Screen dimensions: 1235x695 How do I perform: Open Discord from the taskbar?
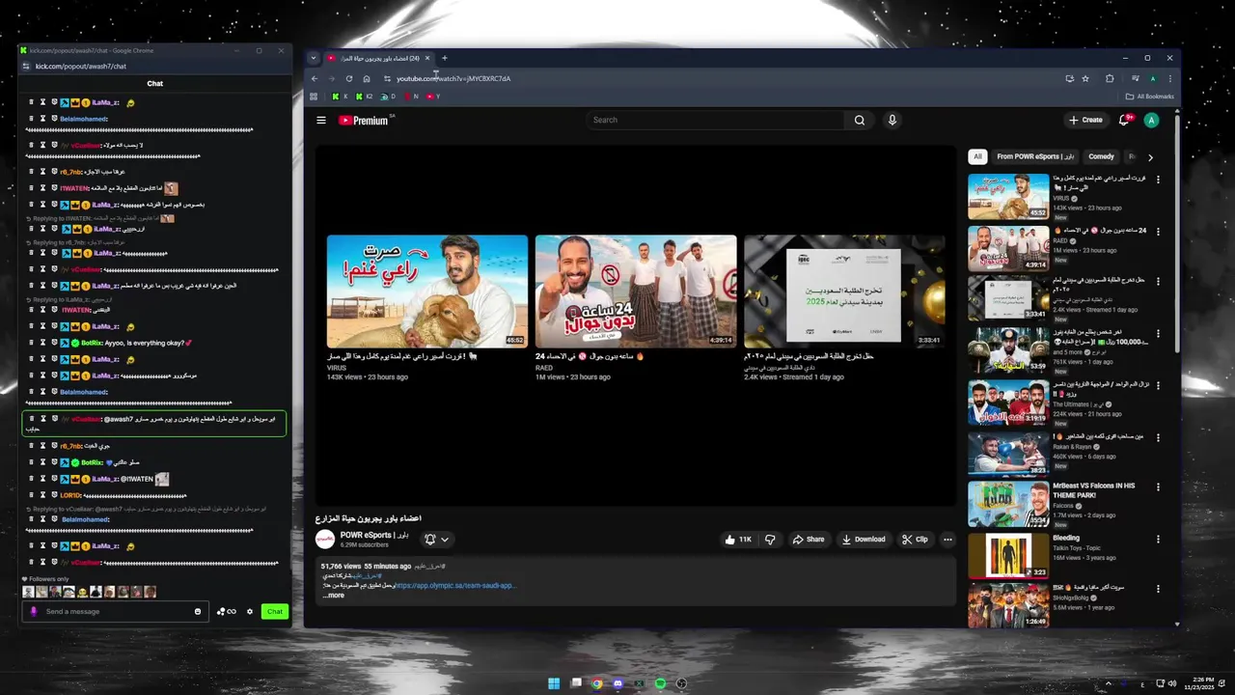(617, 683)
